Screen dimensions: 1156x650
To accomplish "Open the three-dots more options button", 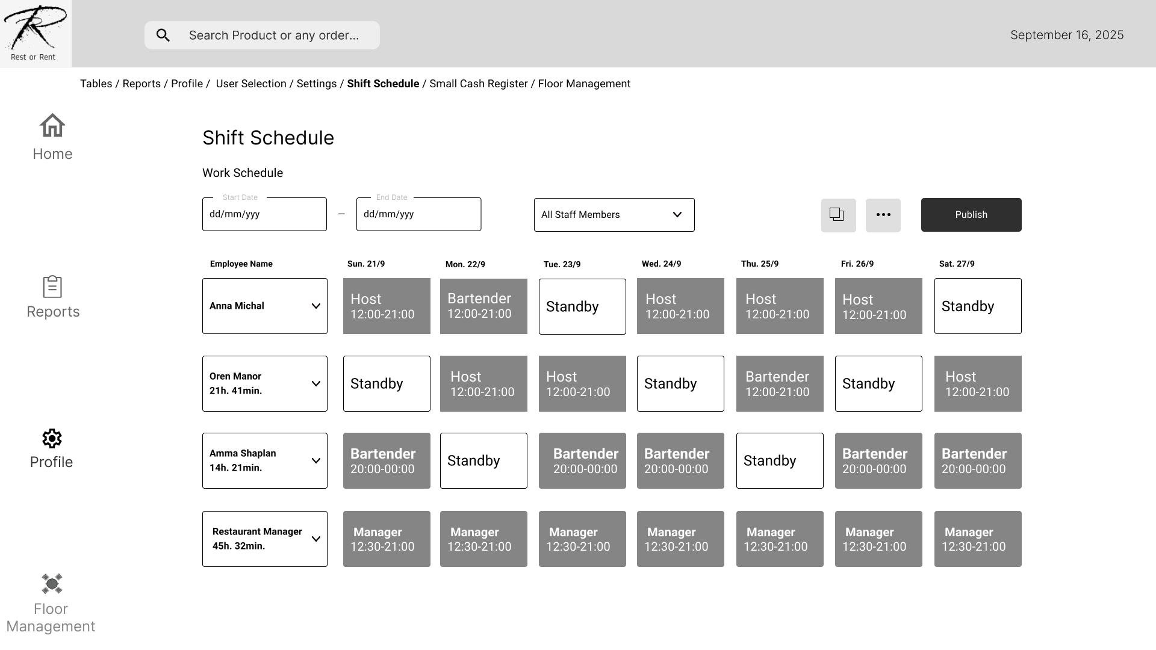I will click(883, 215).
